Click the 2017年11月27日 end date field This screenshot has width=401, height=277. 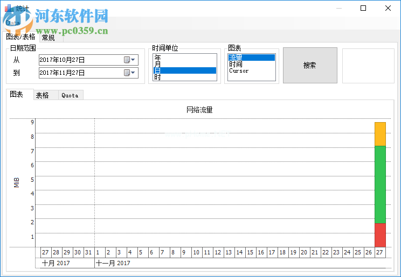coord(88,73)
